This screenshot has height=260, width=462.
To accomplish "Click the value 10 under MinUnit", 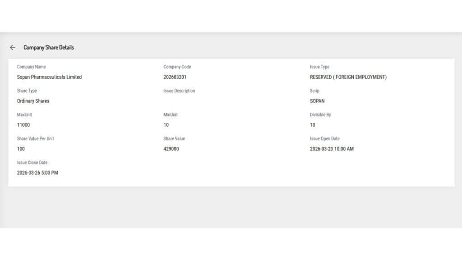I will [166, 125].
